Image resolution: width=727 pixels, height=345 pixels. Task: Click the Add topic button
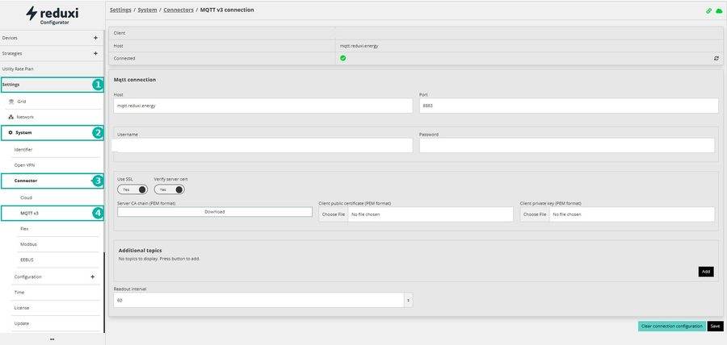[x=706, y=272]
